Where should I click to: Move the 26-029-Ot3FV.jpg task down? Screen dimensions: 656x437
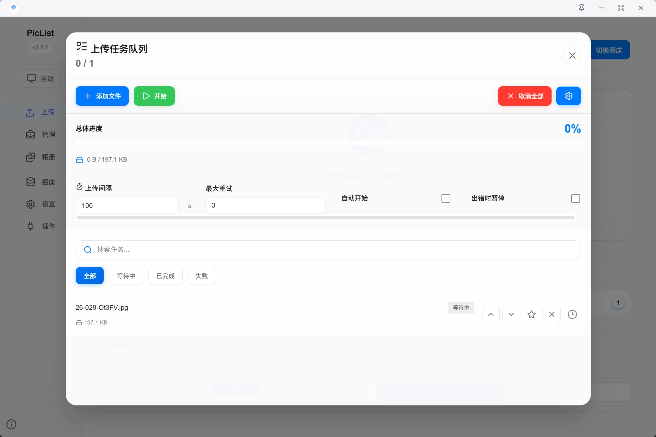pyautogui.click(x=511, y=314)
